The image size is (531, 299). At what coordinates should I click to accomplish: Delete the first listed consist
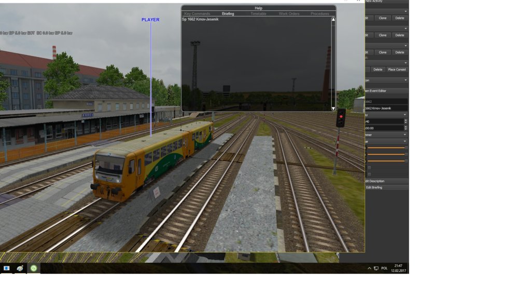tap(378, 69)
